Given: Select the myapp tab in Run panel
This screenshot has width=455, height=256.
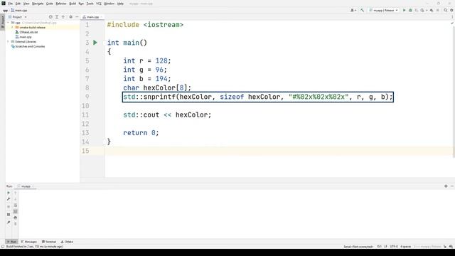Looking at the screenshot, I should pos(26,186).
